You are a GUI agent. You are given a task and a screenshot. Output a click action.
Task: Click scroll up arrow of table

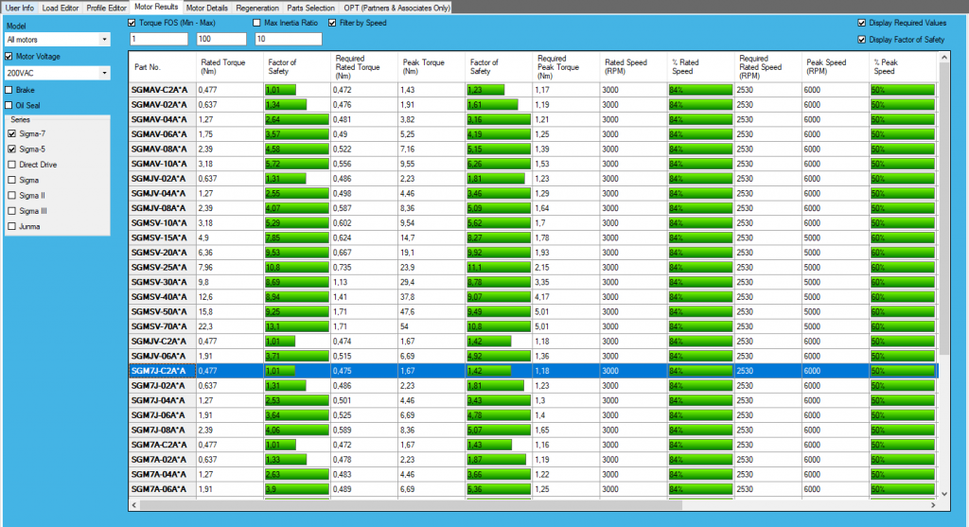coord(943,58)
